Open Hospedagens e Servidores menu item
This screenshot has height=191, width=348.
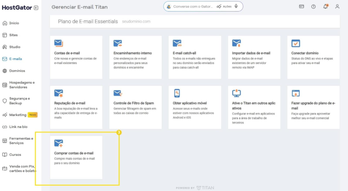22,85
